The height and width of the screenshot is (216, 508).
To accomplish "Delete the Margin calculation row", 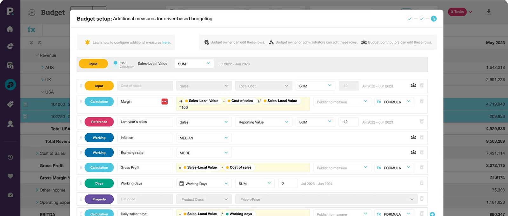I will tap(422, 101).
